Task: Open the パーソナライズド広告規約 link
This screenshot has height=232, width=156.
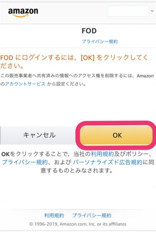Action: click(x=107, y=162)
